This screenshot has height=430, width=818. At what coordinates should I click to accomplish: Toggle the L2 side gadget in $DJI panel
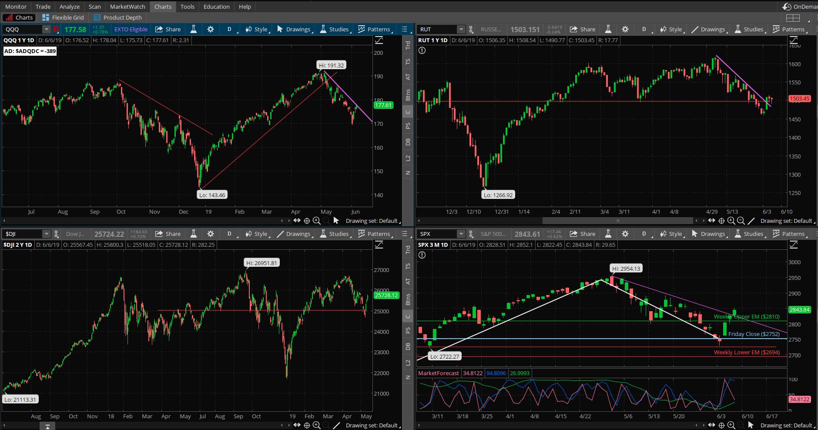coord(408,363)
